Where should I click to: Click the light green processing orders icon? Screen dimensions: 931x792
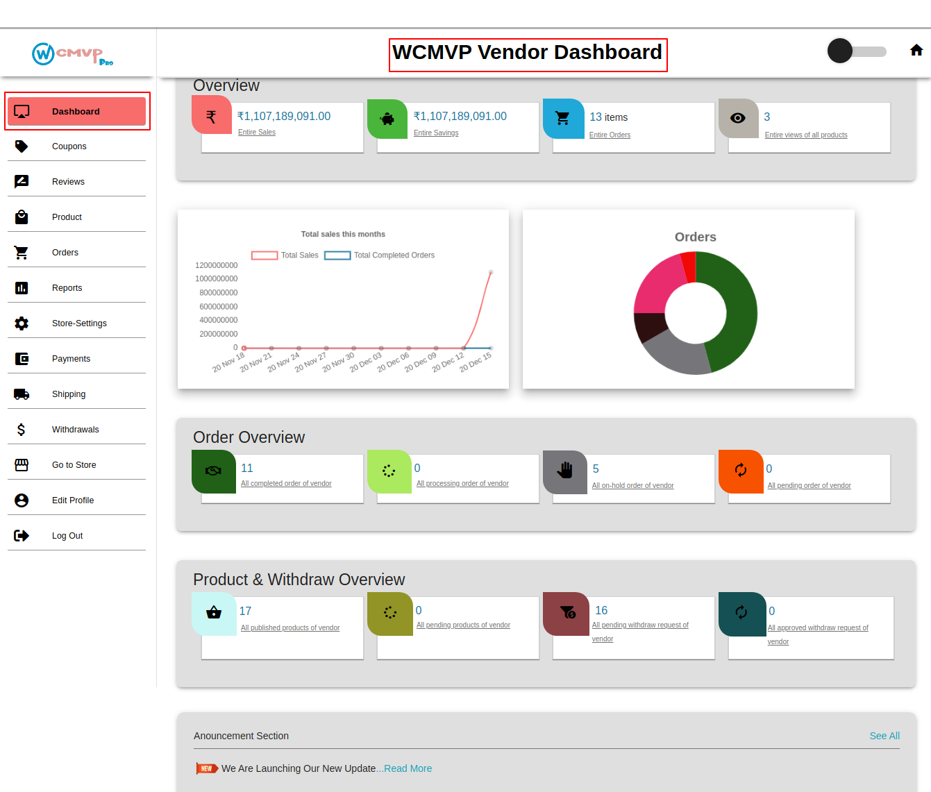pyautogui.click(x=389, y=471)
